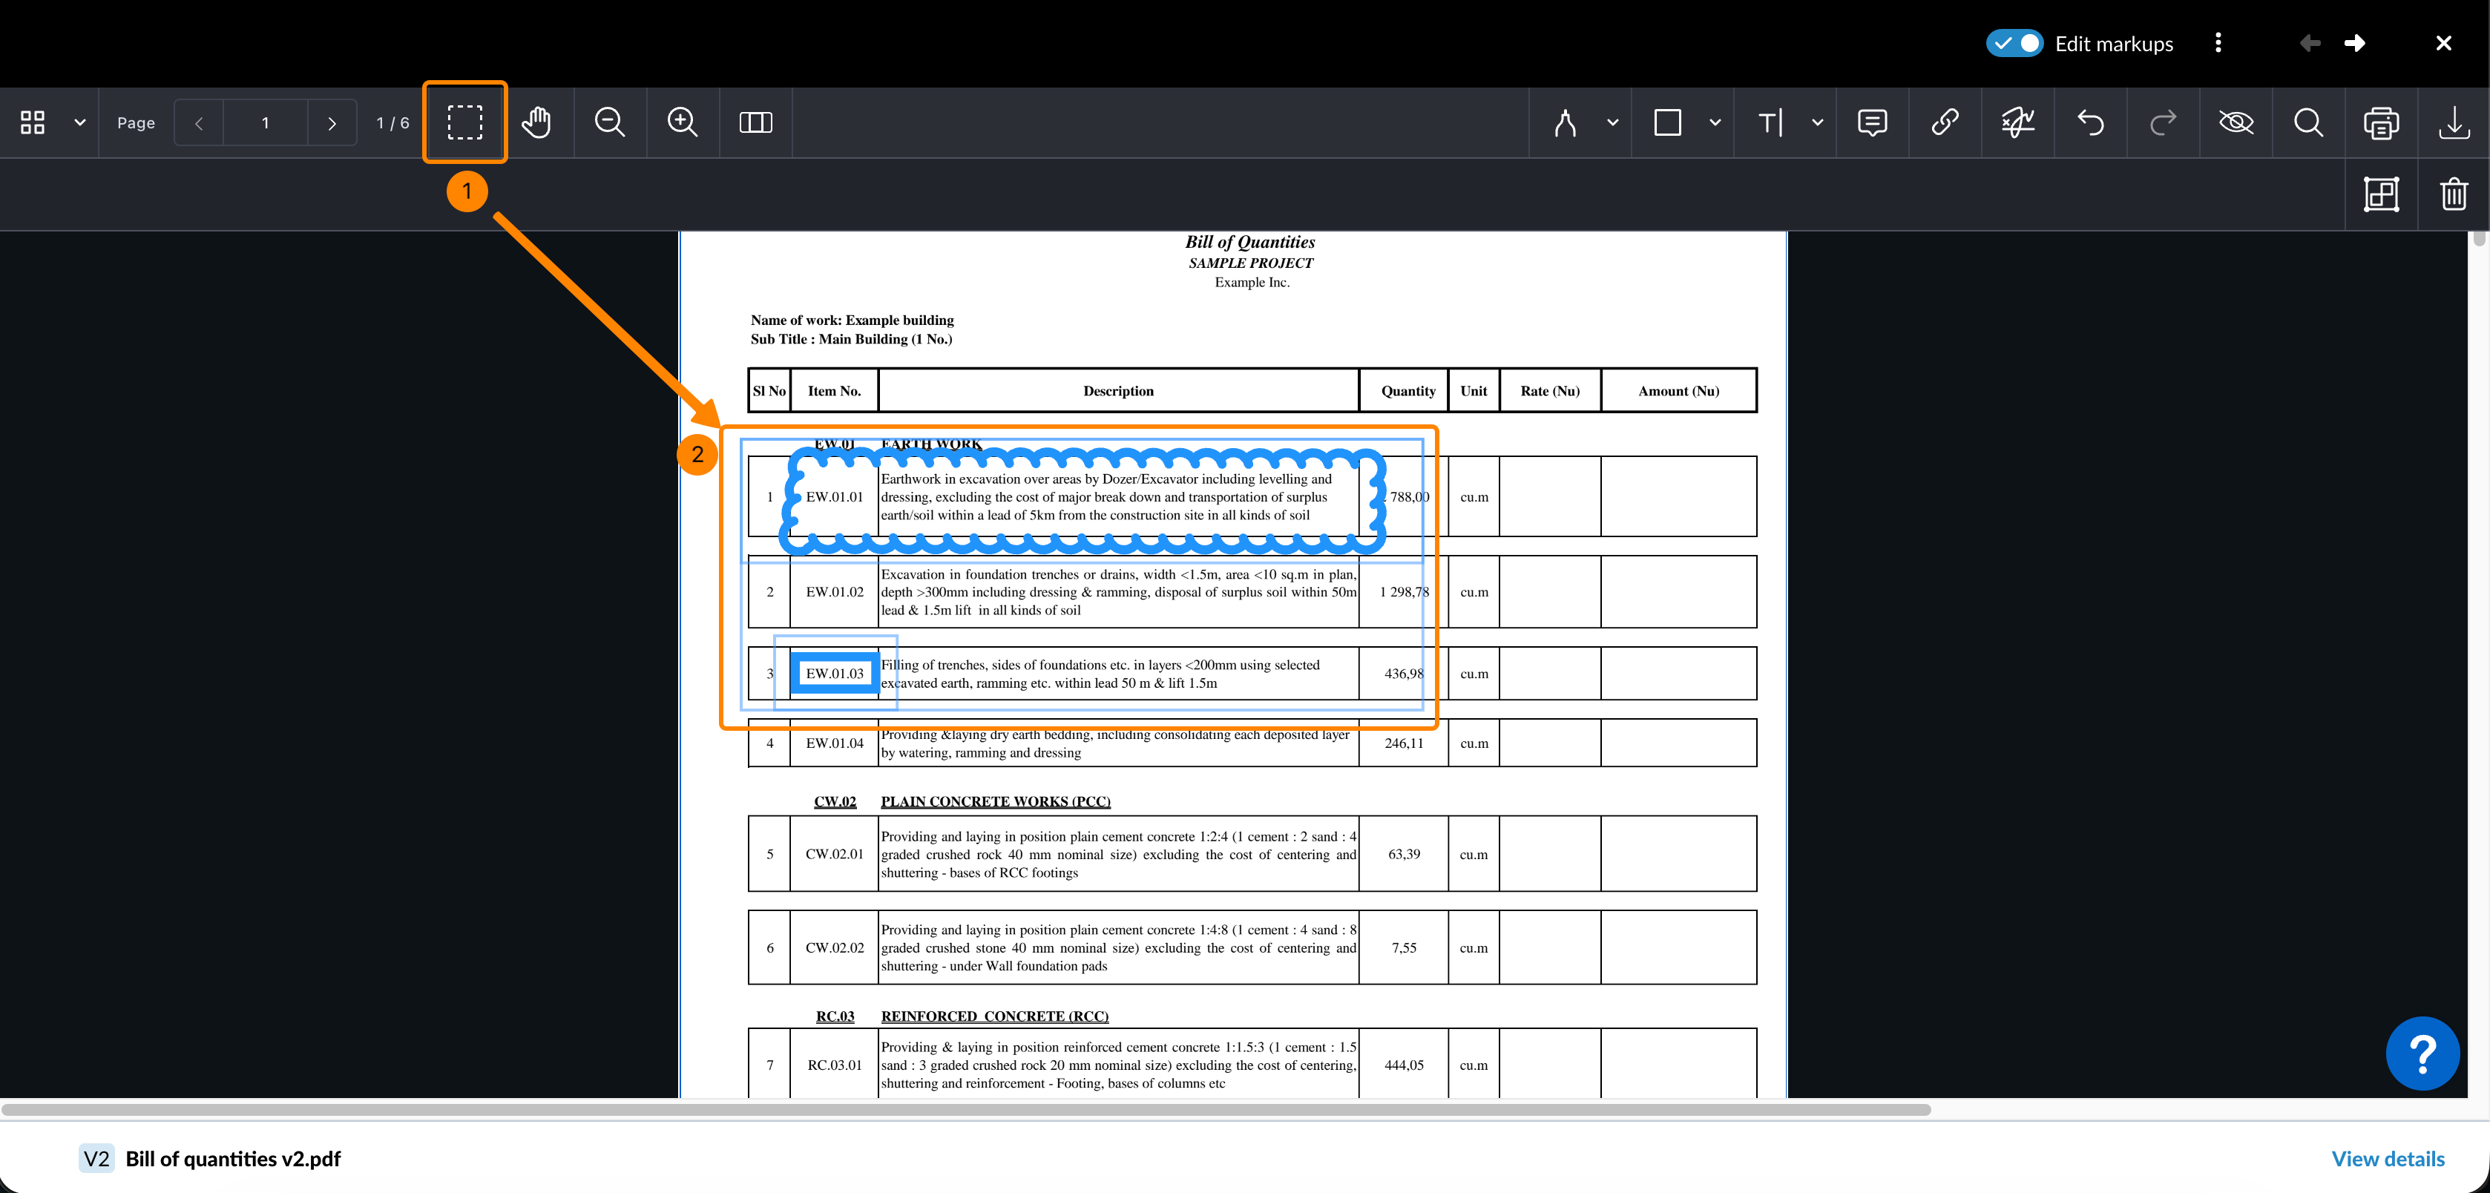Delete the selected markup with the trash icon
The width and height of the screenshot is (2490, 1193).
tap(2455, 194)
